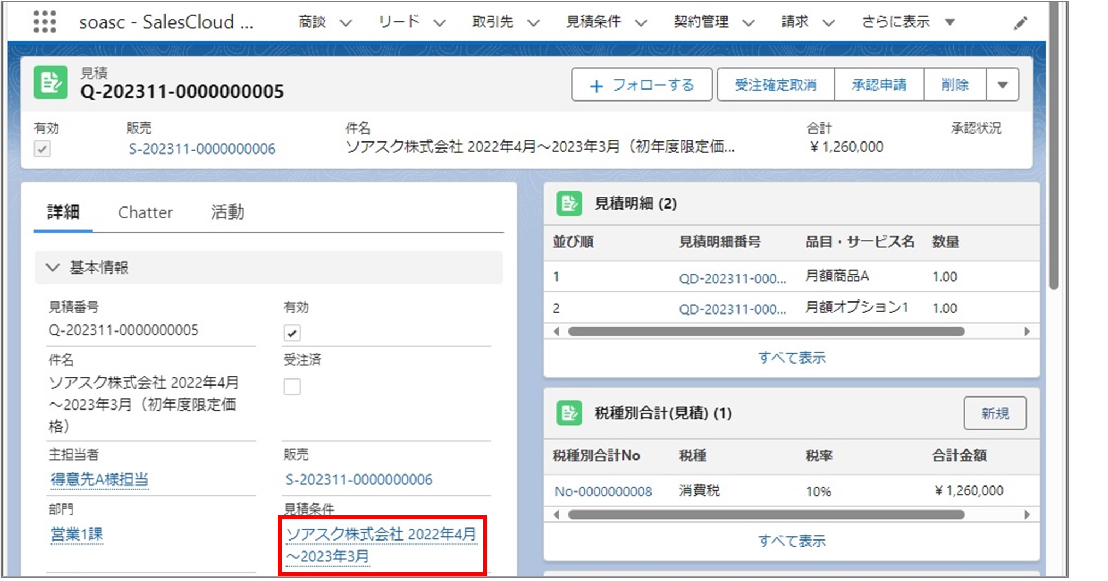This screenshot has width=1108, height=581.
Task: Open tax record No-0000000008
Action: 603,491
